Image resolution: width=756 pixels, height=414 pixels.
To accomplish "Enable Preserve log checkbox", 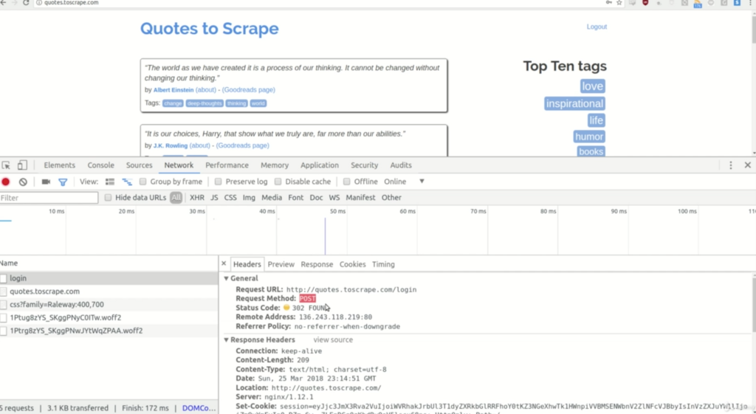I will [x=218, y=182].
